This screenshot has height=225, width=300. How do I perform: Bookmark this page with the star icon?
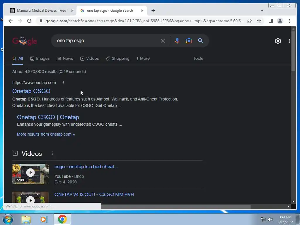point(259,21)
